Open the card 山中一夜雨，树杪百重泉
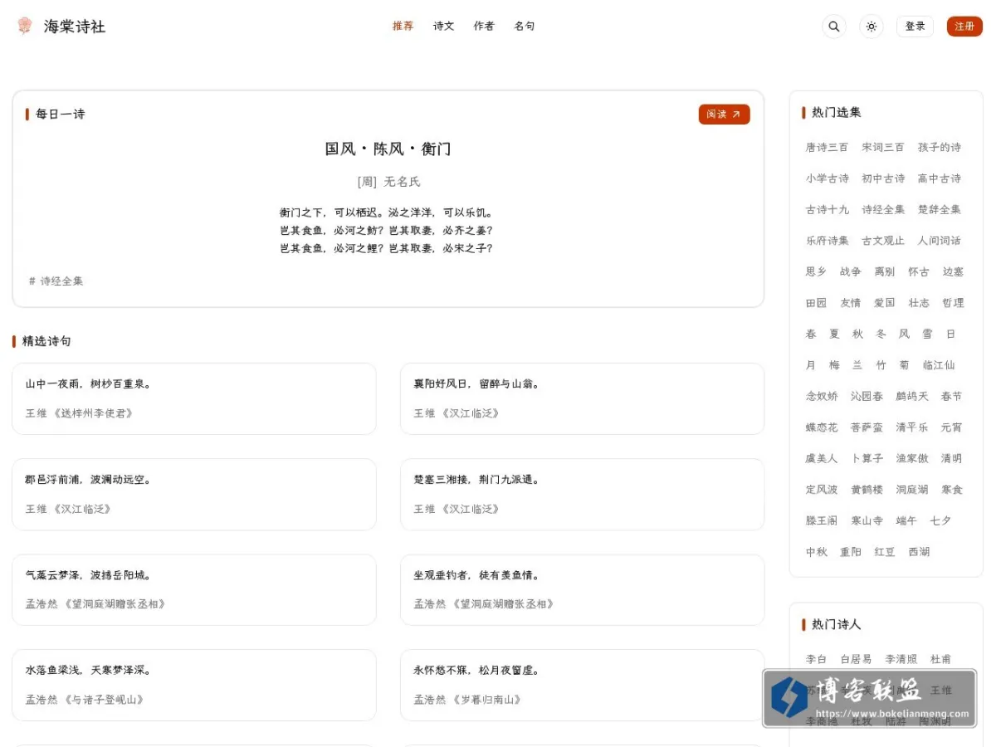 [x=194, y=398]
